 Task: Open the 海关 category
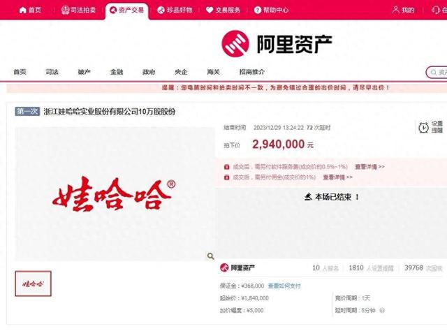click(214, 72)
